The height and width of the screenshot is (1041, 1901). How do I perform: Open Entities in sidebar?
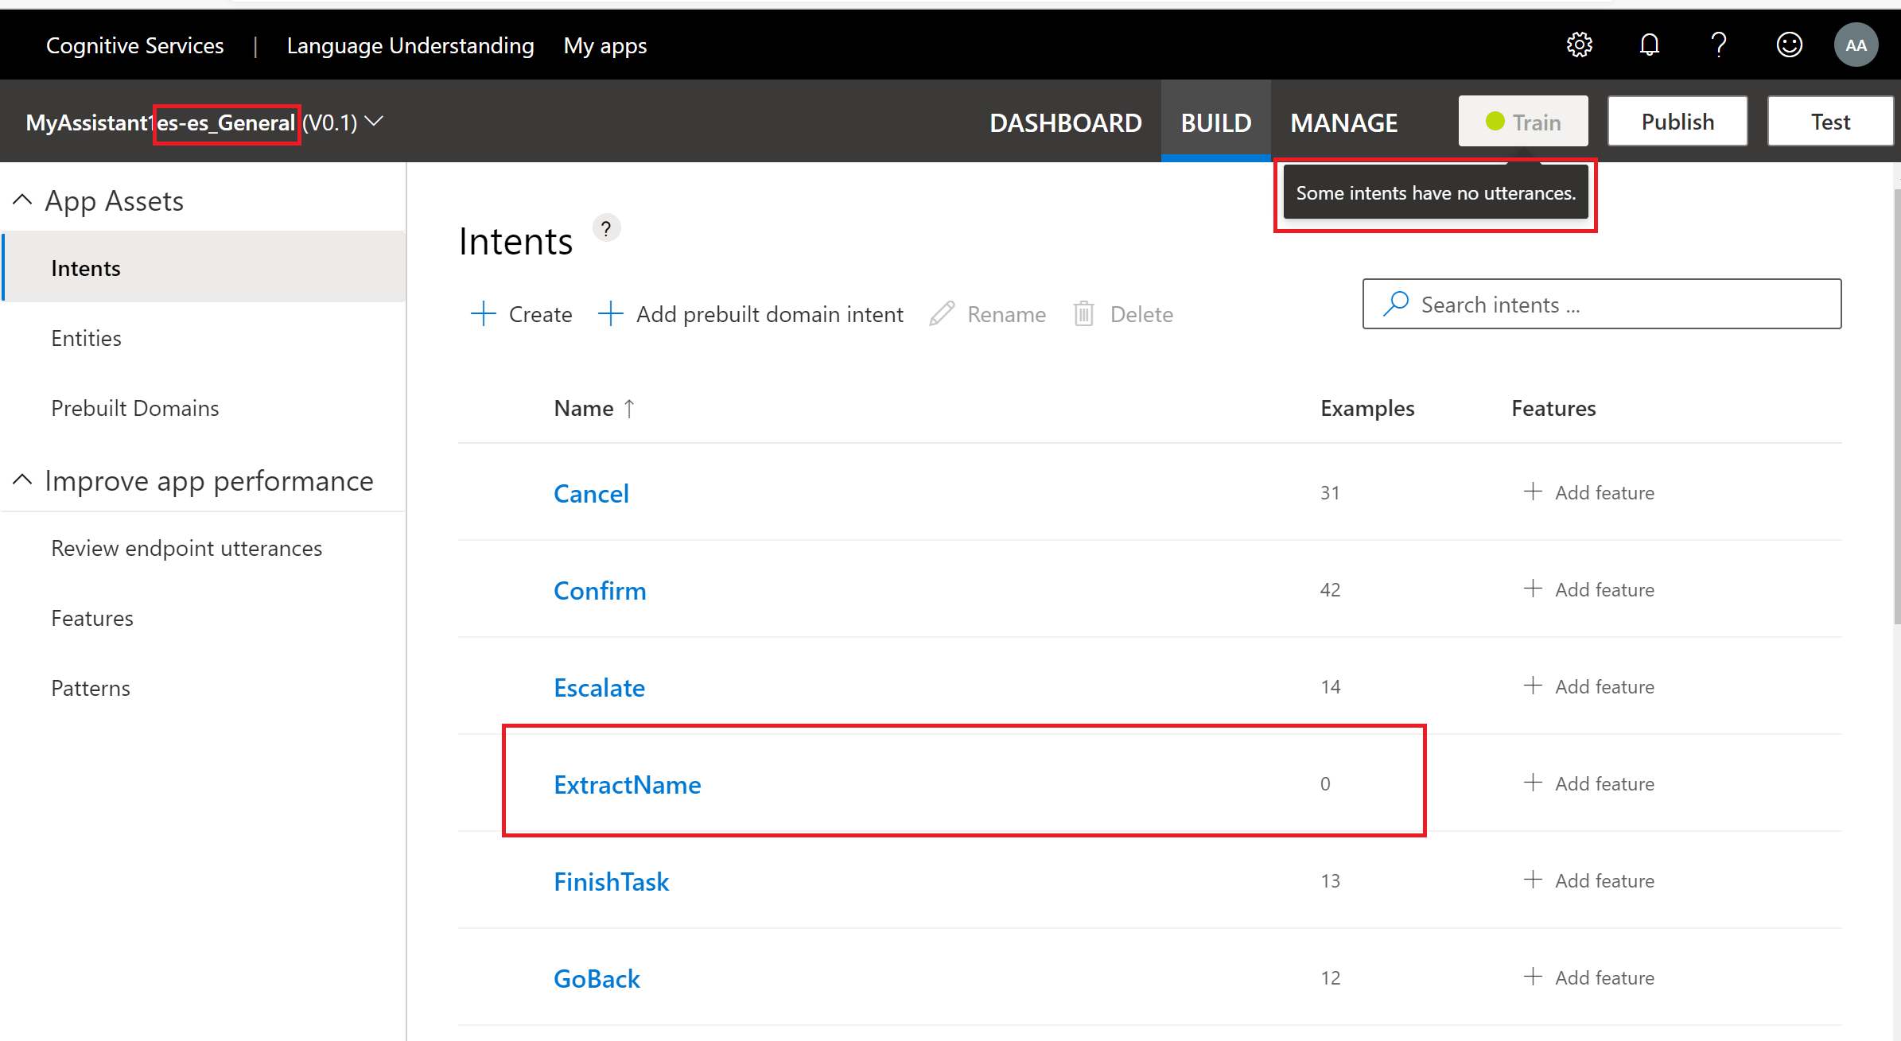[x=86, y=338]
